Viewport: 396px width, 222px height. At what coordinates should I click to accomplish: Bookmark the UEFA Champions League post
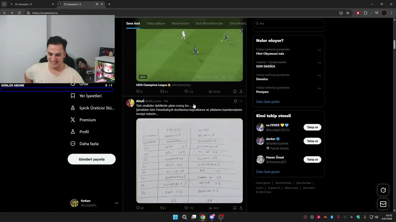pyautogui.click(x=235, y=92)
